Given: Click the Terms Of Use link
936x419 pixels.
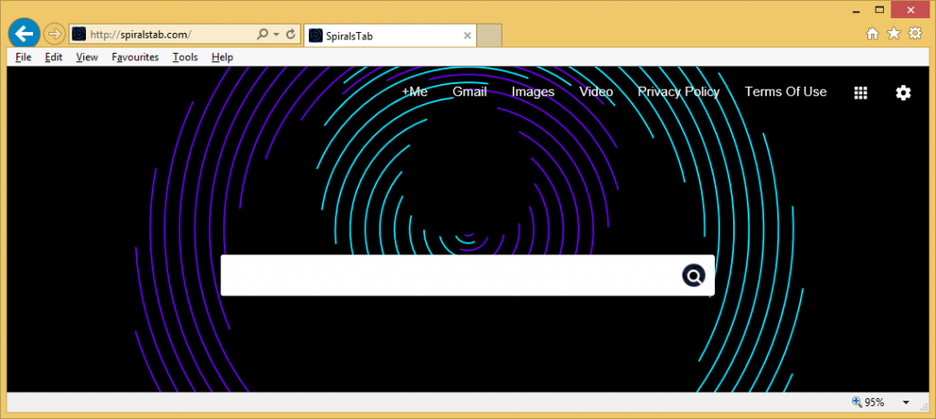Looking at the screenshot, I should [785, 91].
